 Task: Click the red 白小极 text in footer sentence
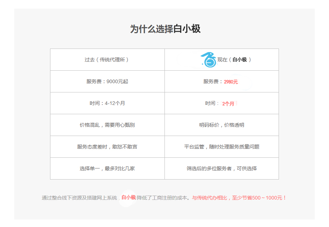click(x=129, y=197)
